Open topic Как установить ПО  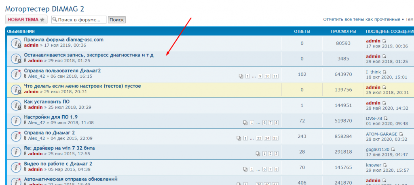[47, 102]
